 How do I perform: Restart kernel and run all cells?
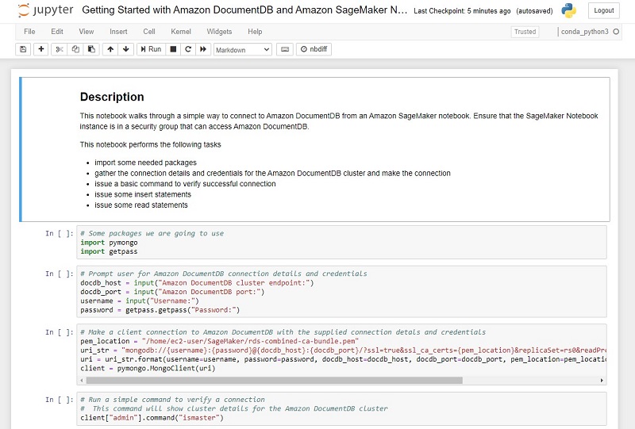pos(203,49)
